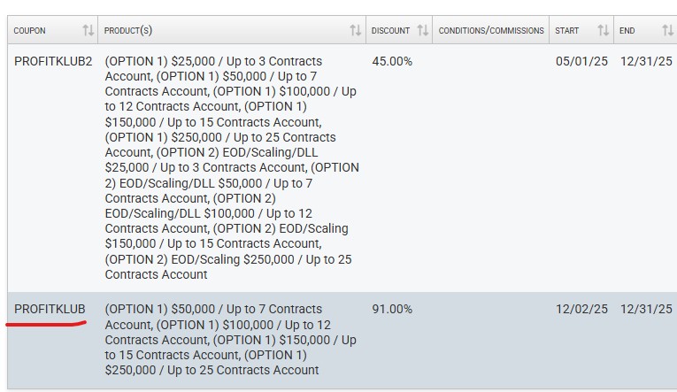
Task: Click the PRODUCT(S) column header label
Action: 128,31
